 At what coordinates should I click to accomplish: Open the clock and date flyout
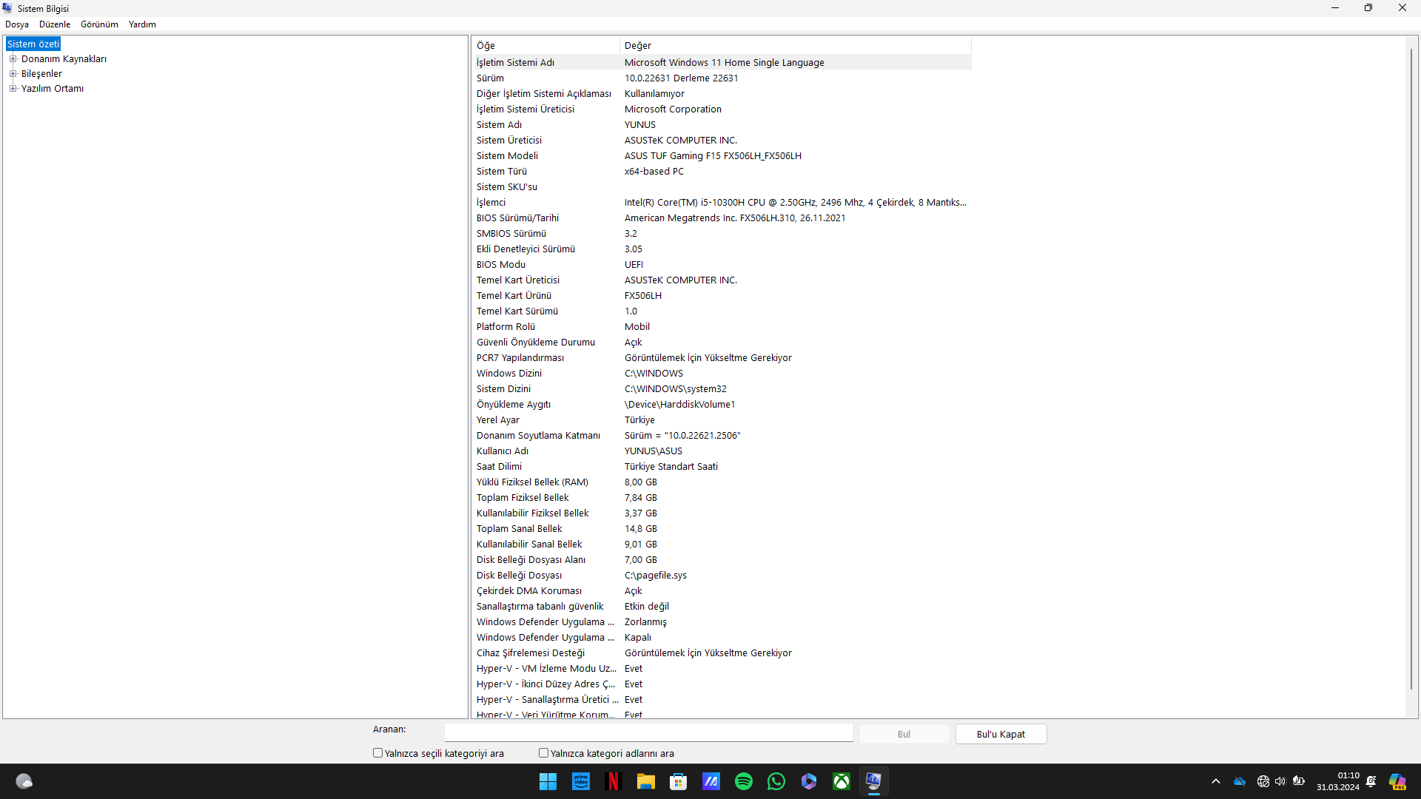pos(1338,781)
